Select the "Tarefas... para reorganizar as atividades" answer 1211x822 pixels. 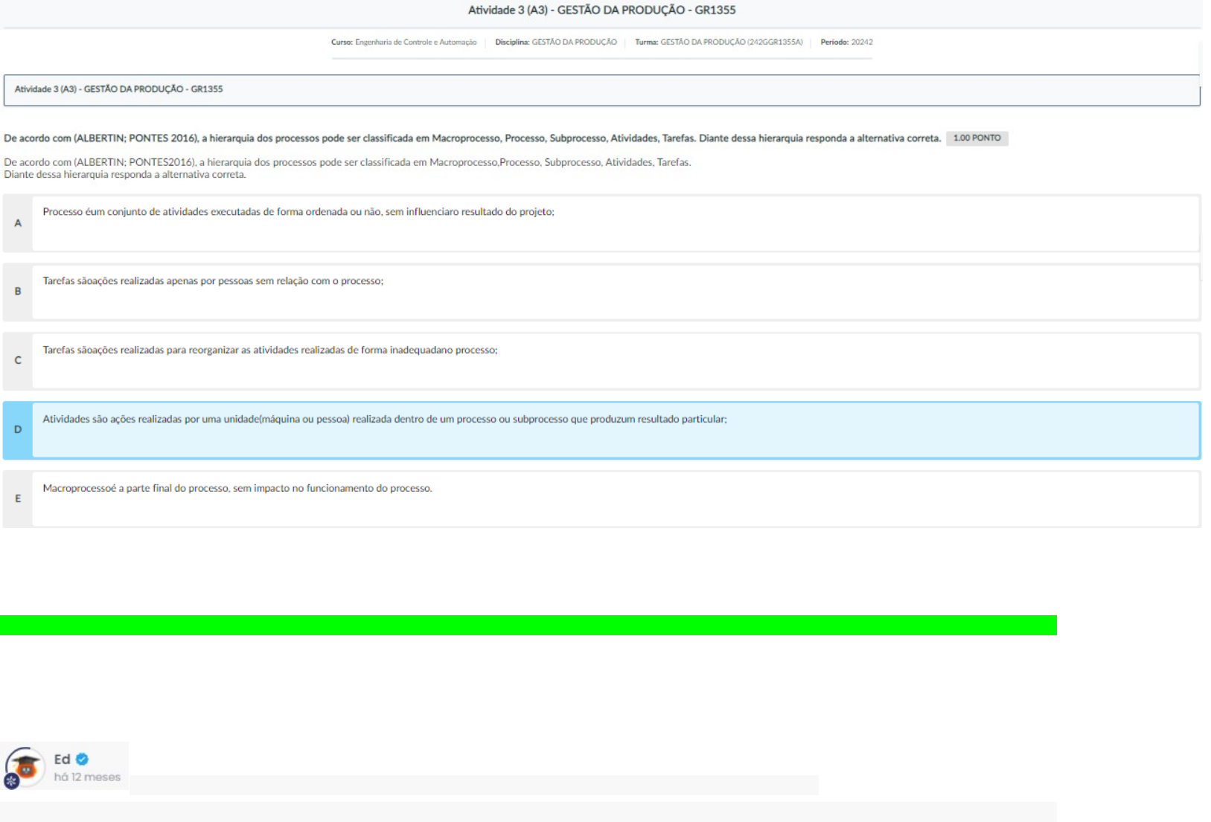pyautogui.click(x=270, y=350)
